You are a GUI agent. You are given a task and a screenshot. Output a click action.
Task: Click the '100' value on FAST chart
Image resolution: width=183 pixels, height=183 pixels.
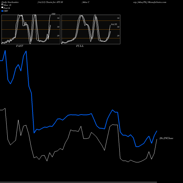coord(53,14)
